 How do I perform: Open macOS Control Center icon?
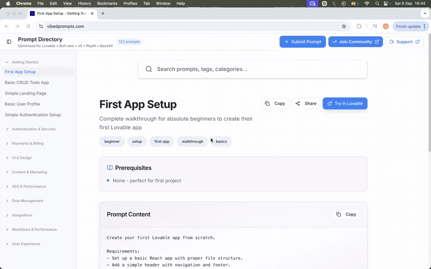coord(387,3)
